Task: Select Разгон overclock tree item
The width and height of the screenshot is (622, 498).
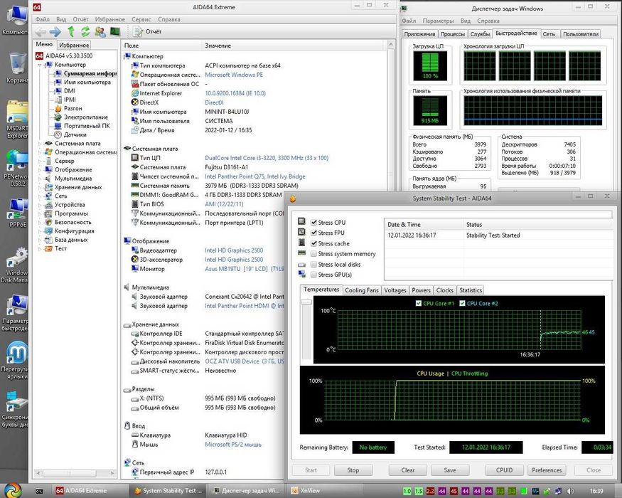Action: pyautogui.click(x=73, y=108)
